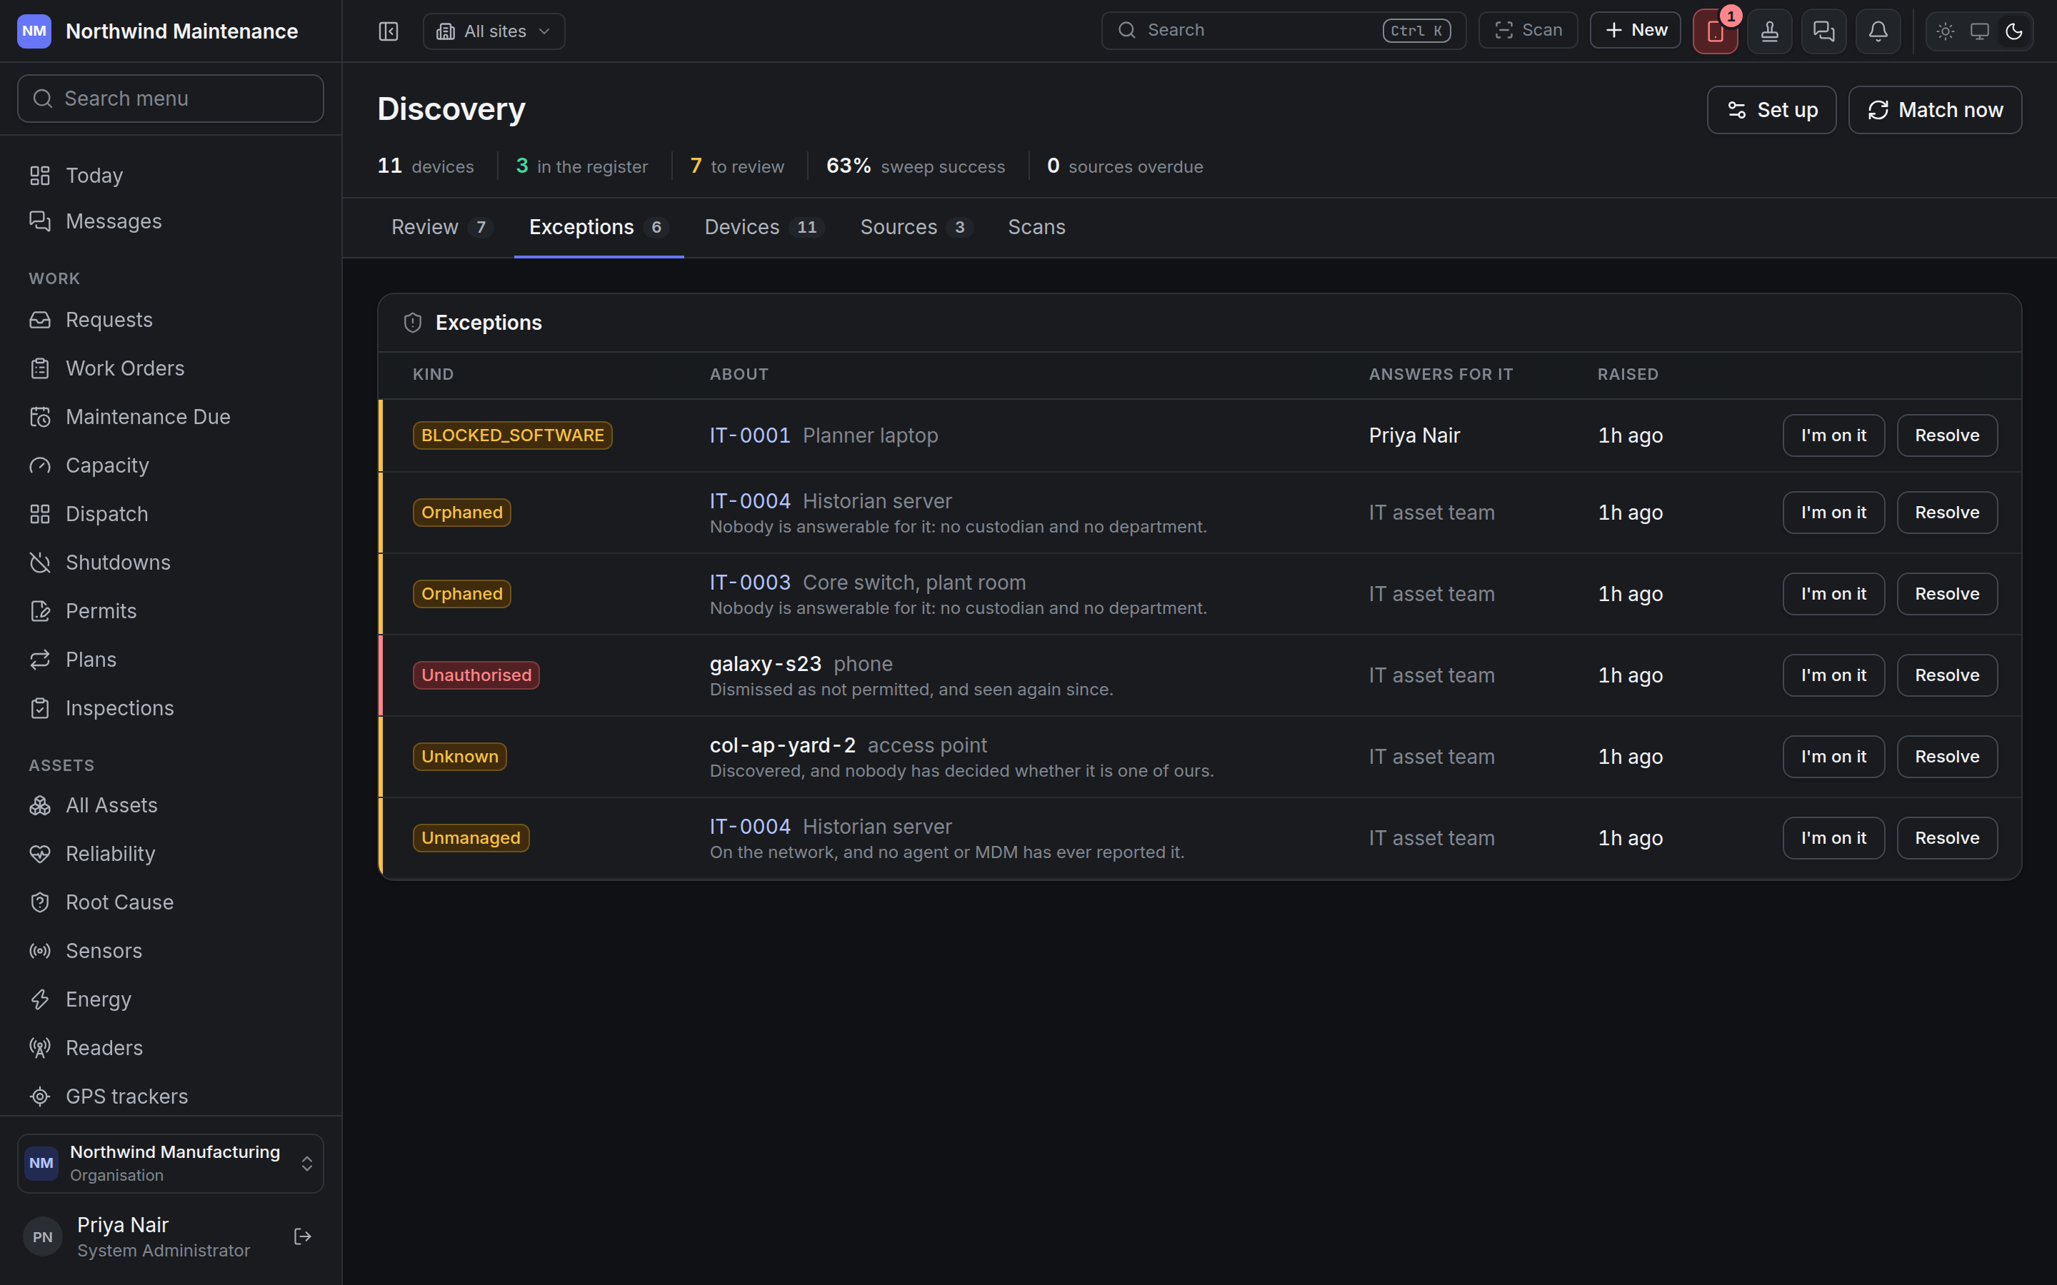This screenshot has height=1285, width=2057.
Task: Switch to system theme monitor icon
Action: (1980, 31)
